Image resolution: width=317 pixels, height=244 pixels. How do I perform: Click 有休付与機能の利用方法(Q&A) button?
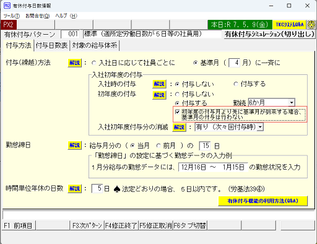click(x=263, y=201)
